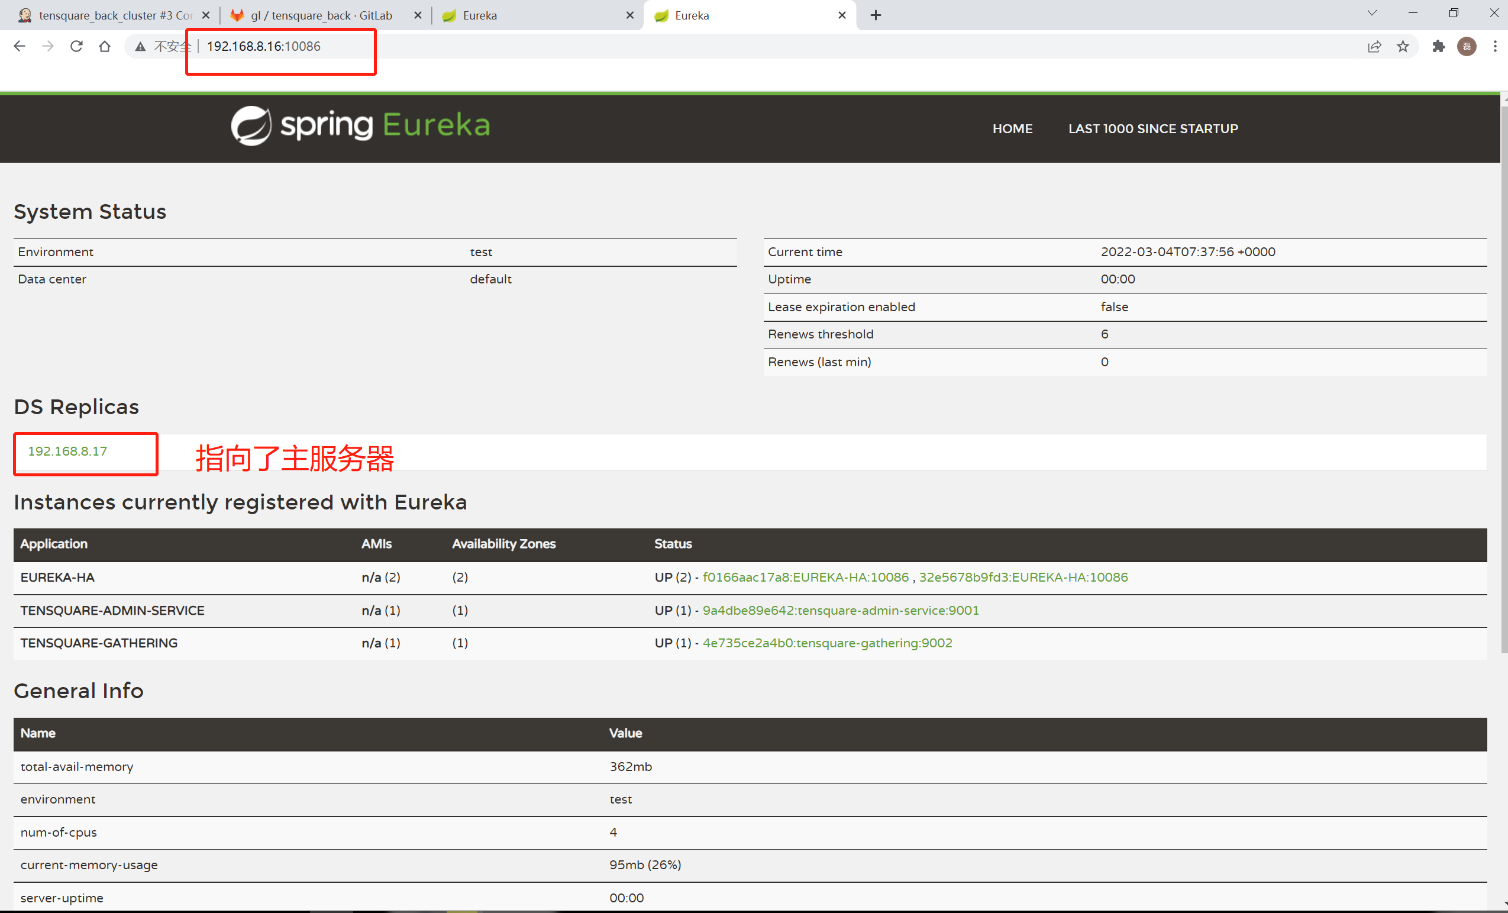Click Data center value default
Viewport: 1508px width, 913px height.
(490, 279)
